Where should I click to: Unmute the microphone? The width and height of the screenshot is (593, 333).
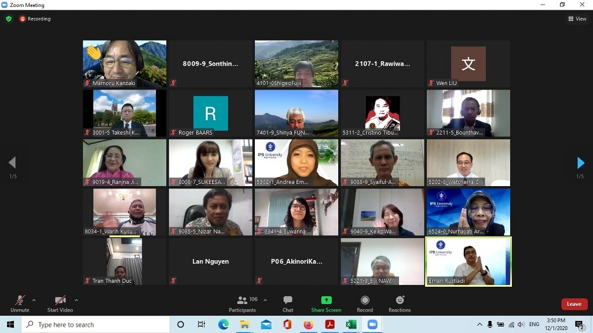coord(20,304)
